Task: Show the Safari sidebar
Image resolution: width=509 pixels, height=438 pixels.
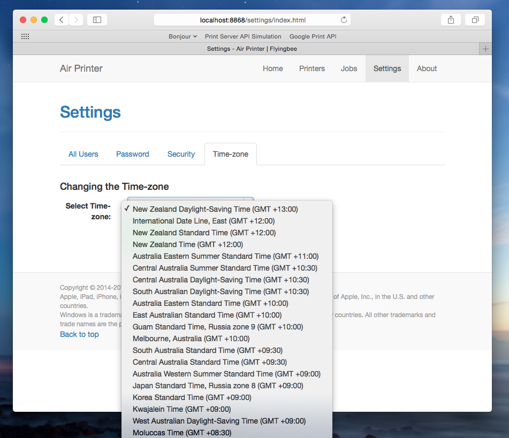Action: [97, 20]
